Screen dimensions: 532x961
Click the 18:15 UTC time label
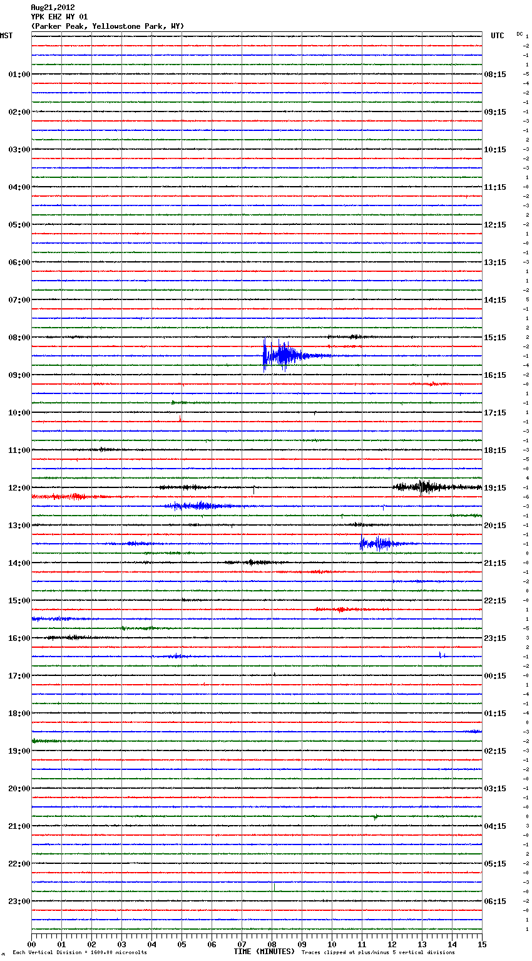pyautogui.click(x=495, y=450)
